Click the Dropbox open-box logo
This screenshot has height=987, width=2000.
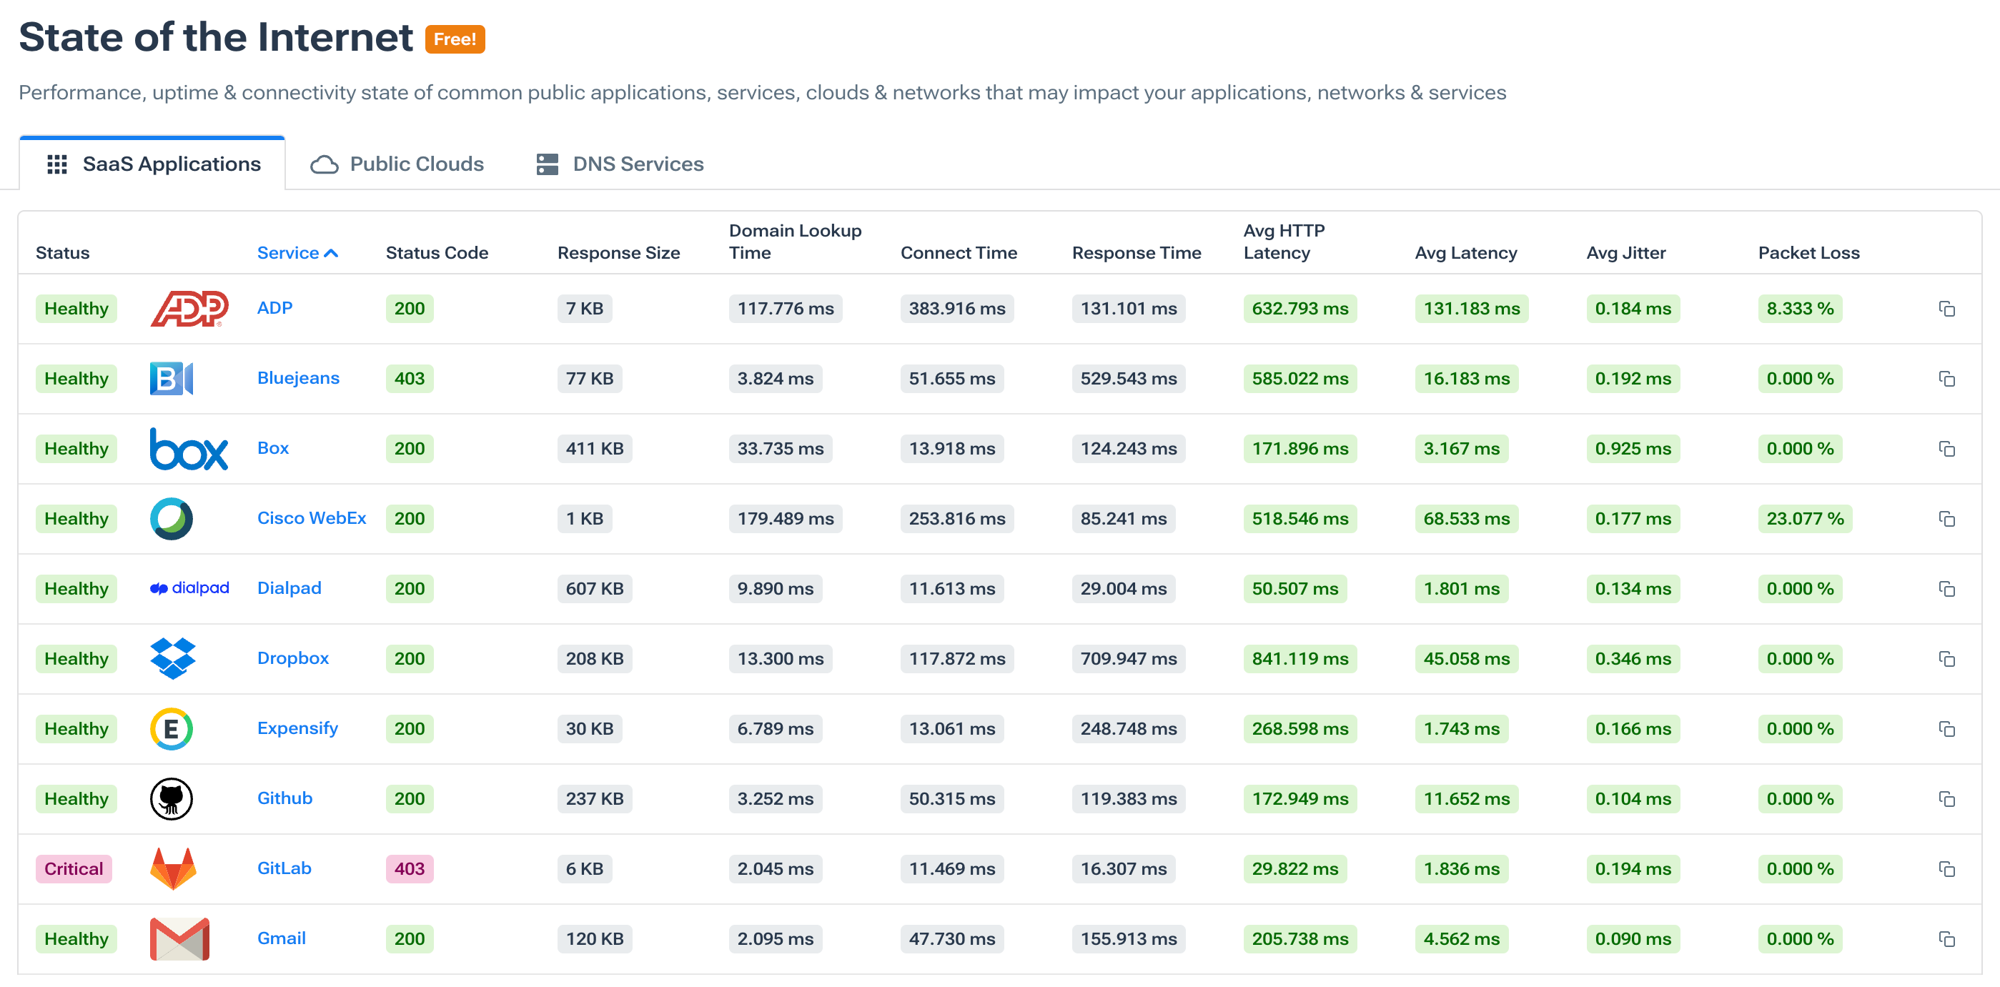[172, 658]
